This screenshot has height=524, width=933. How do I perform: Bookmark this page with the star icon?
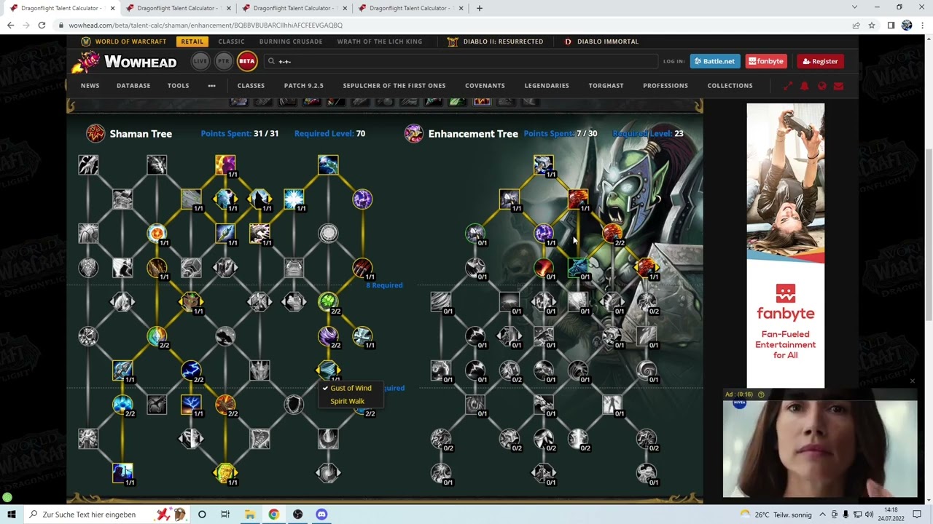coord(872,25)
